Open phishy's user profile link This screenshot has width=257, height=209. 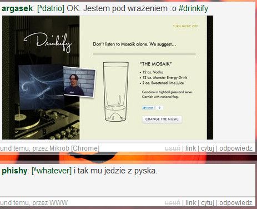(x=14, y=171)
